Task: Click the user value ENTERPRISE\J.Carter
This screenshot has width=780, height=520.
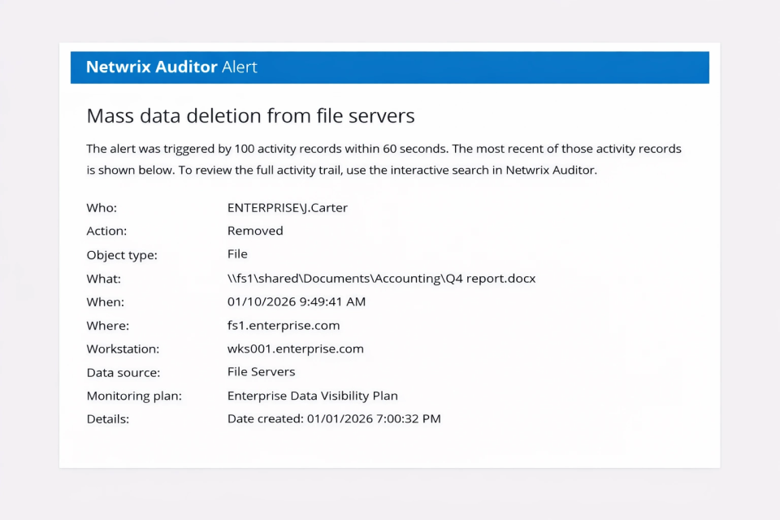Action: click(x=288, y=207)
